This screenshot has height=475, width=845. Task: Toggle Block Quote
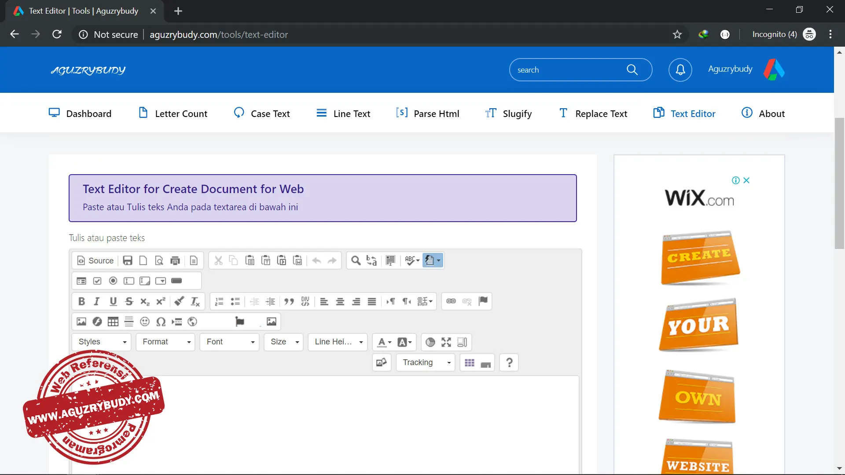coord(289,301)
